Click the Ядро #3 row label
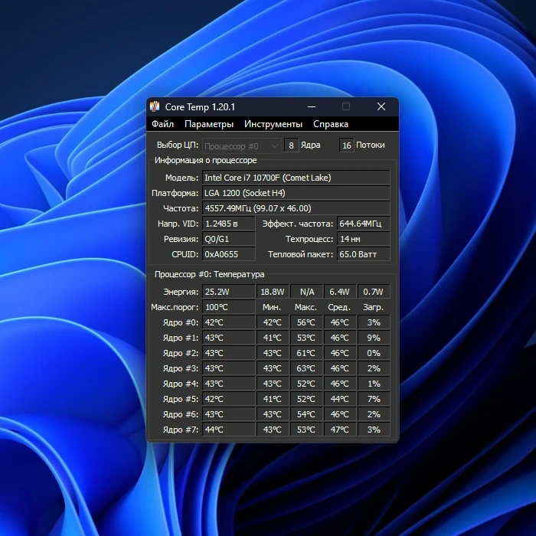The image size is (536, 536). (181, 368)
